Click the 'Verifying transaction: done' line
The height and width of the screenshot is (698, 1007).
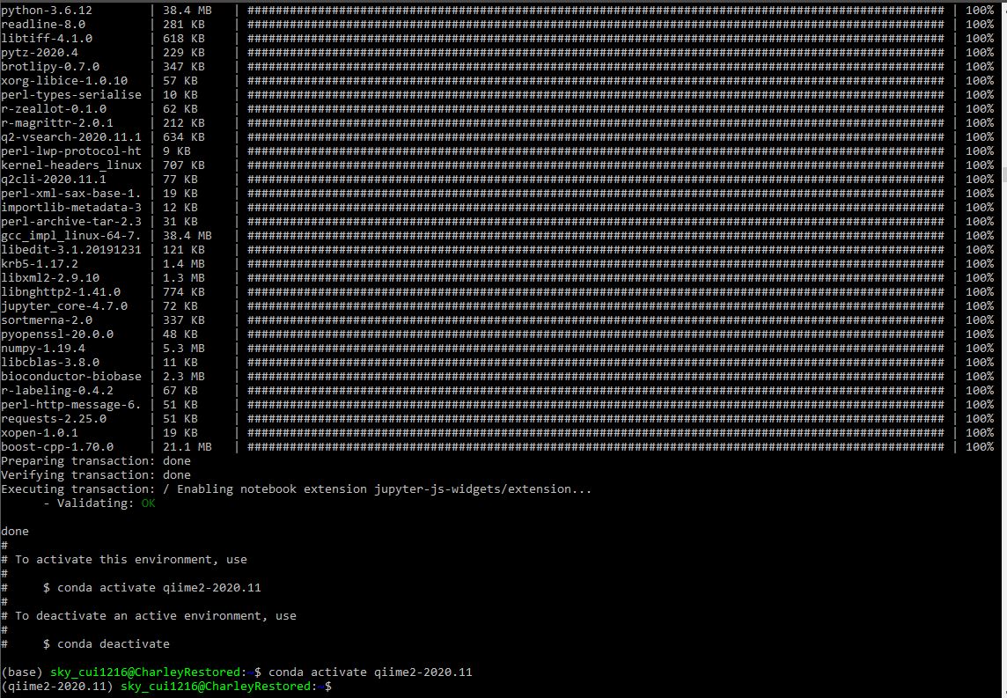pos(95,475)
